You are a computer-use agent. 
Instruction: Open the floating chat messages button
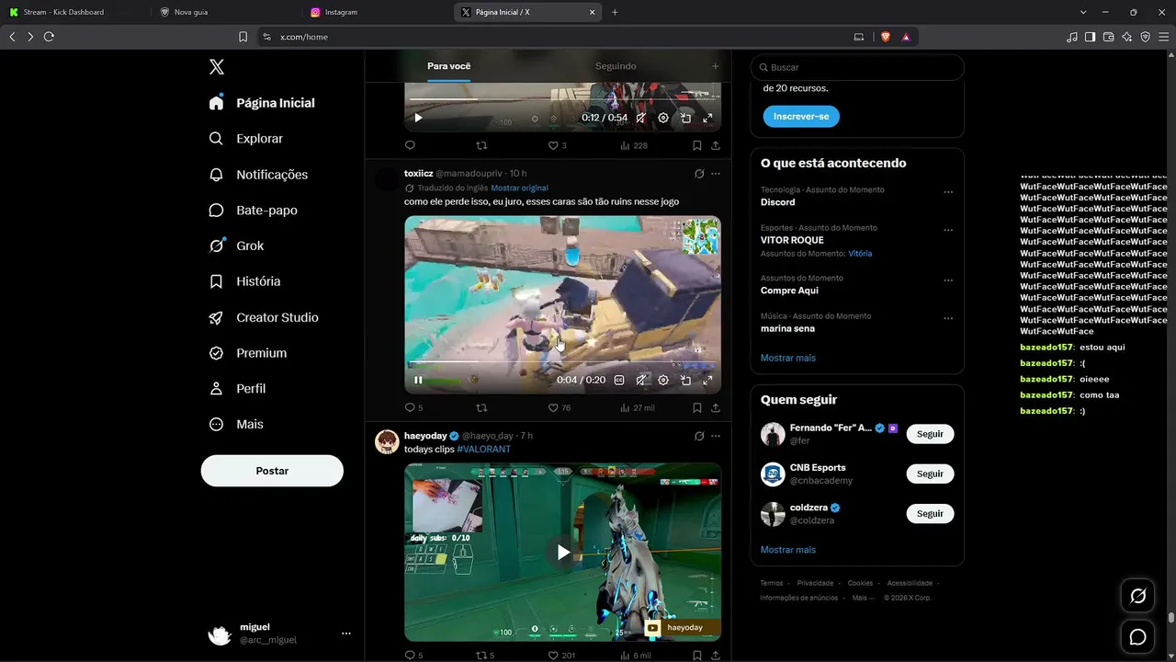click(1137, 636)
